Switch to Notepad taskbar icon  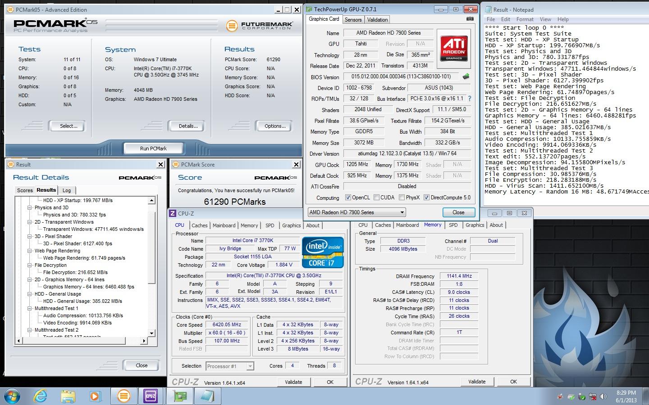pyautogui.click(x=207, y=396)
